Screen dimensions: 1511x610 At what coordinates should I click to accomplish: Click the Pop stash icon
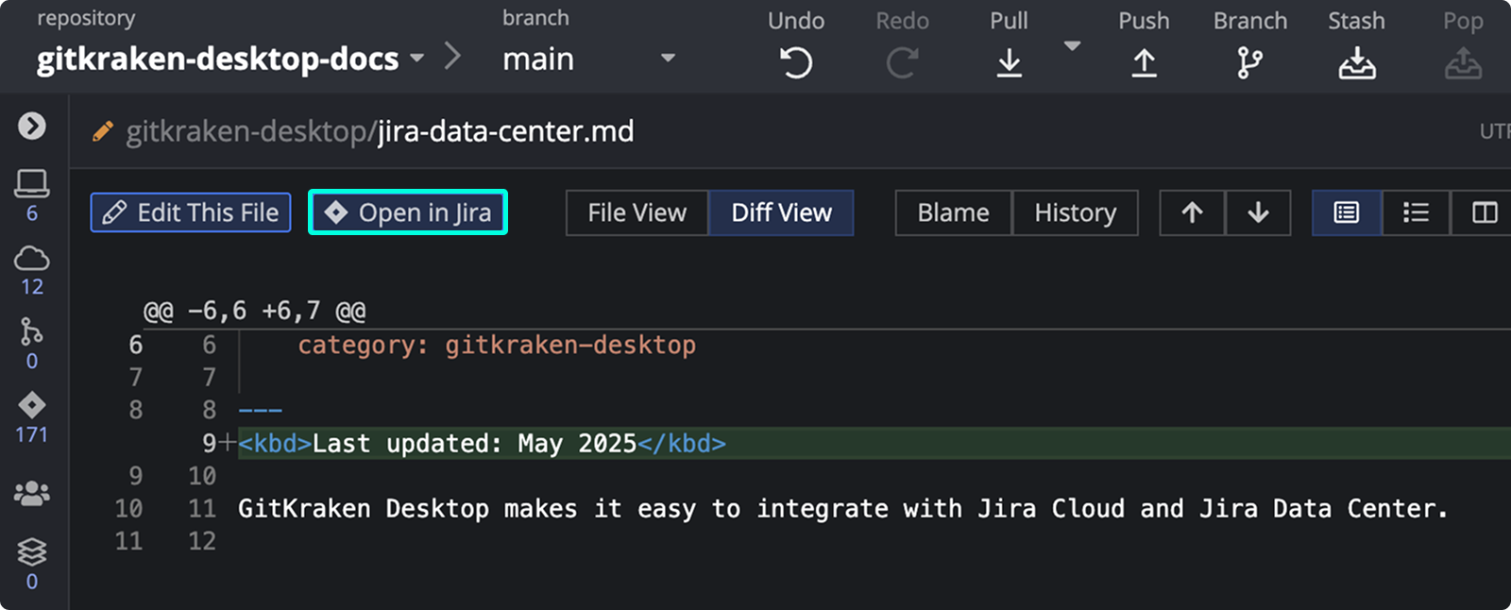[x=1463, y=63]
